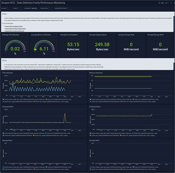Open Amazon ECS Container Insights metrics link
175x173 pixels.
(x=16, y=29)
